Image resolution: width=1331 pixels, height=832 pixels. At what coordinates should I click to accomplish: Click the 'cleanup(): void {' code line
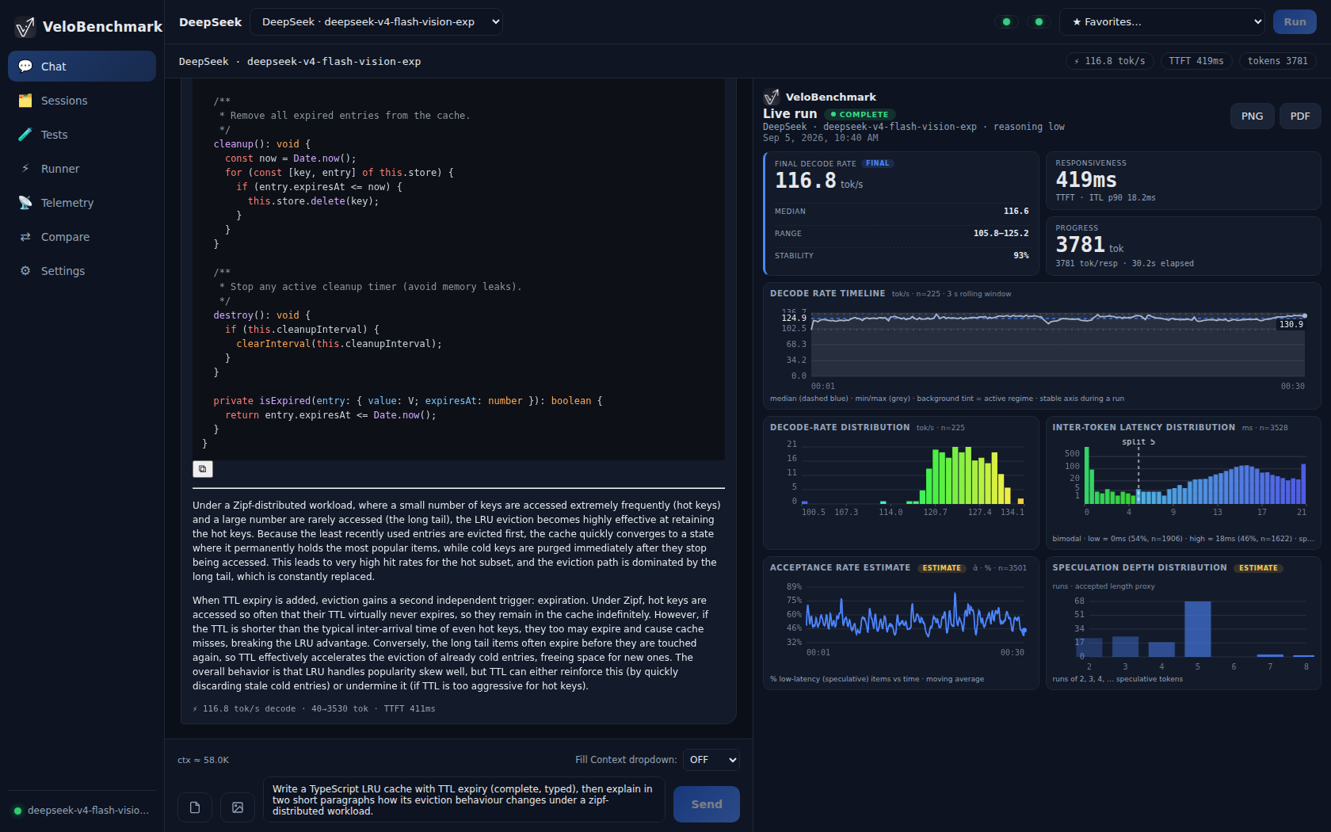(262, 144)
